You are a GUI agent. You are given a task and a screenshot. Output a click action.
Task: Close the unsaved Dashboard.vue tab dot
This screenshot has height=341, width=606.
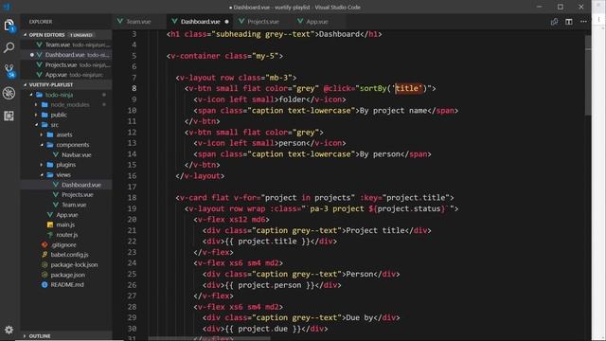point(226,22)
